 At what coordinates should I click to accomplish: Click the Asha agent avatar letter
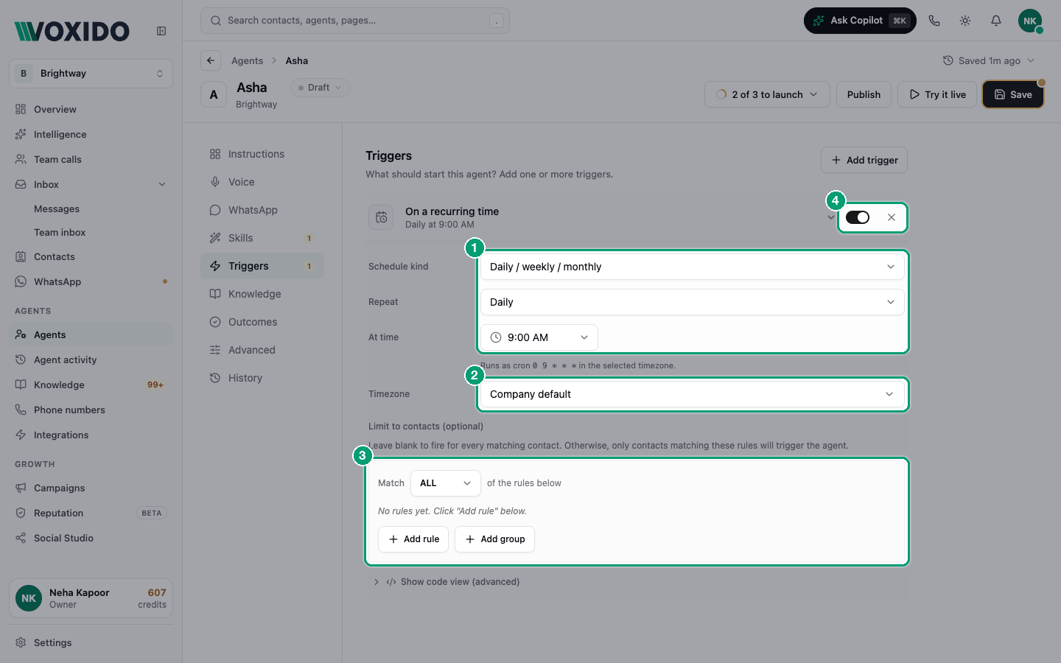click(214, 94)
